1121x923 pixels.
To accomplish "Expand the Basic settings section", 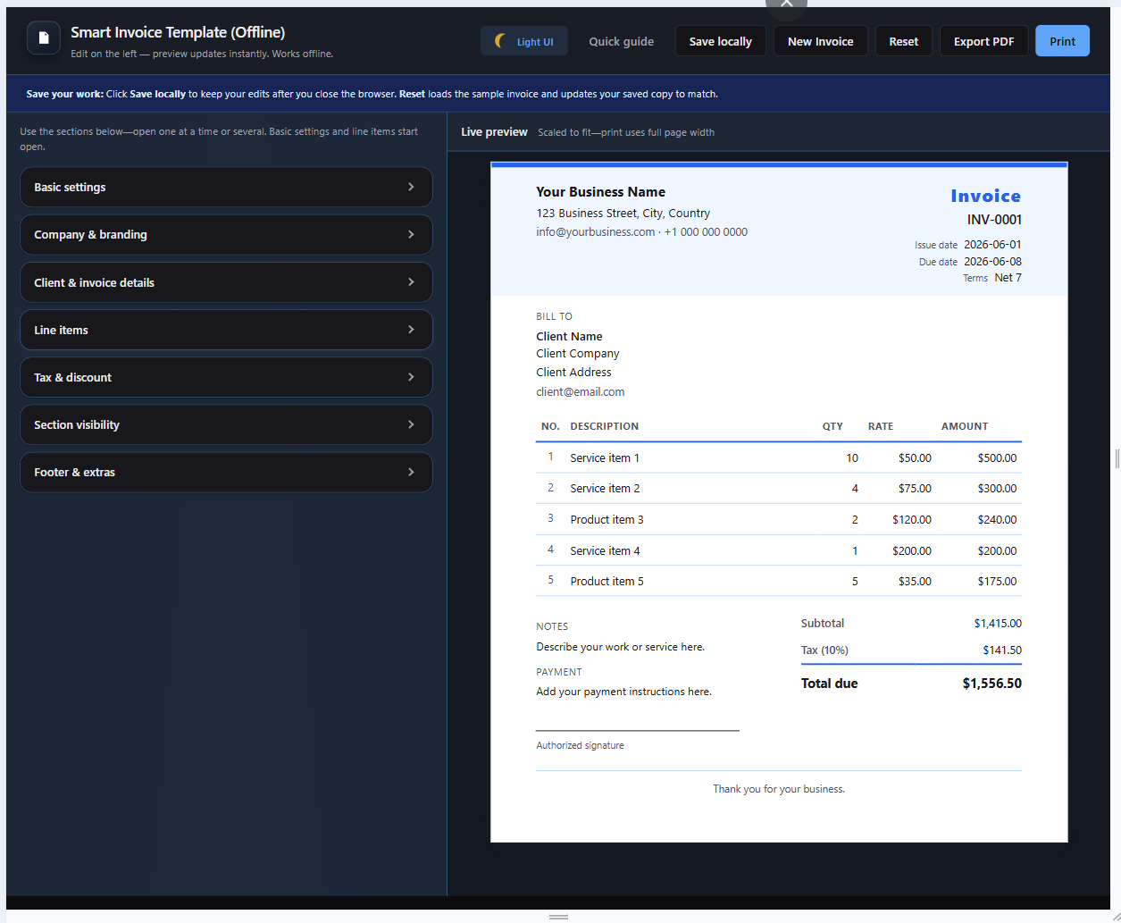I will pos(225,187).
